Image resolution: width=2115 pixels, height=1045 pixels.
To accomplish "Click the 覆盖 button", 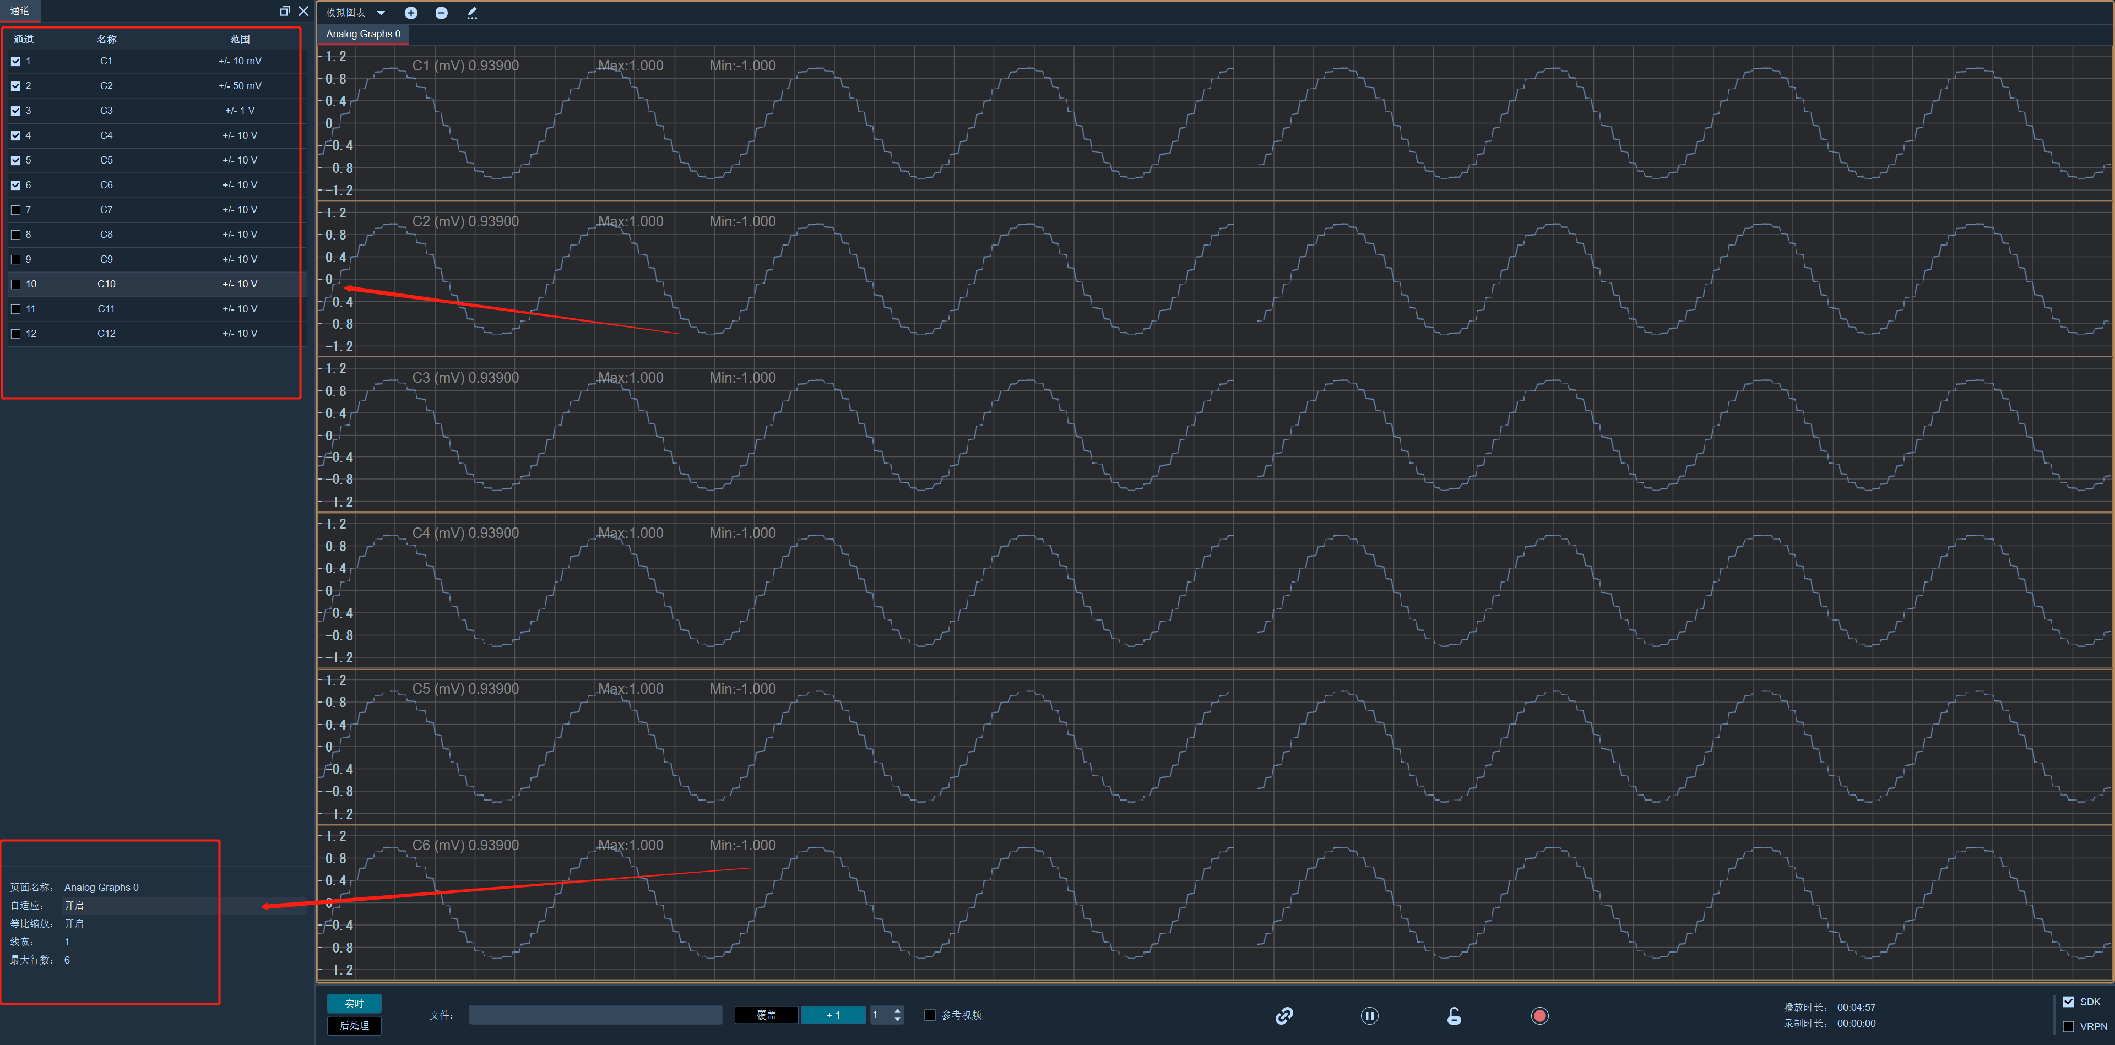I will click(x=766, y=1015).
